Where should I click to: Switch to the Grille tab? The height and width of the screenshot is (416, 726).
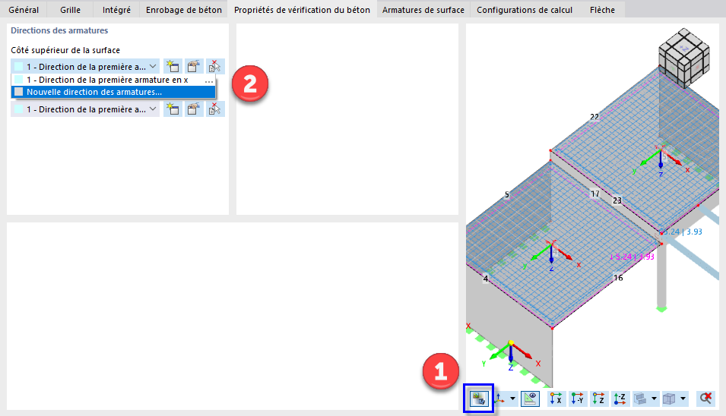pos(71,10)
